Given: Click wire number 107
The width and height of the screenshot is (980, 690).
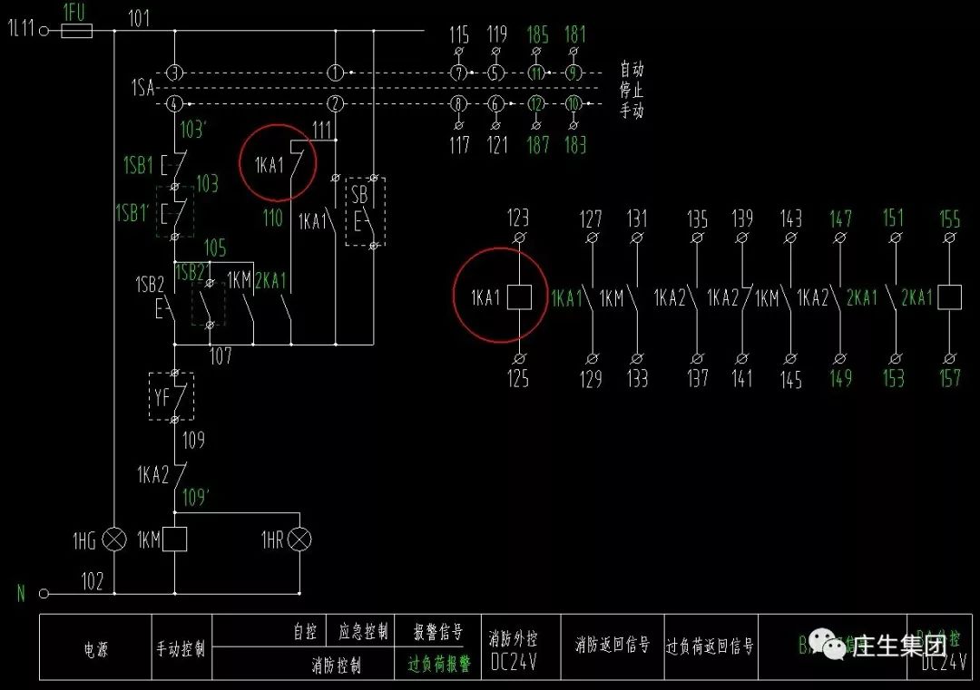Looking at the screenshot, I should (220, 356).
